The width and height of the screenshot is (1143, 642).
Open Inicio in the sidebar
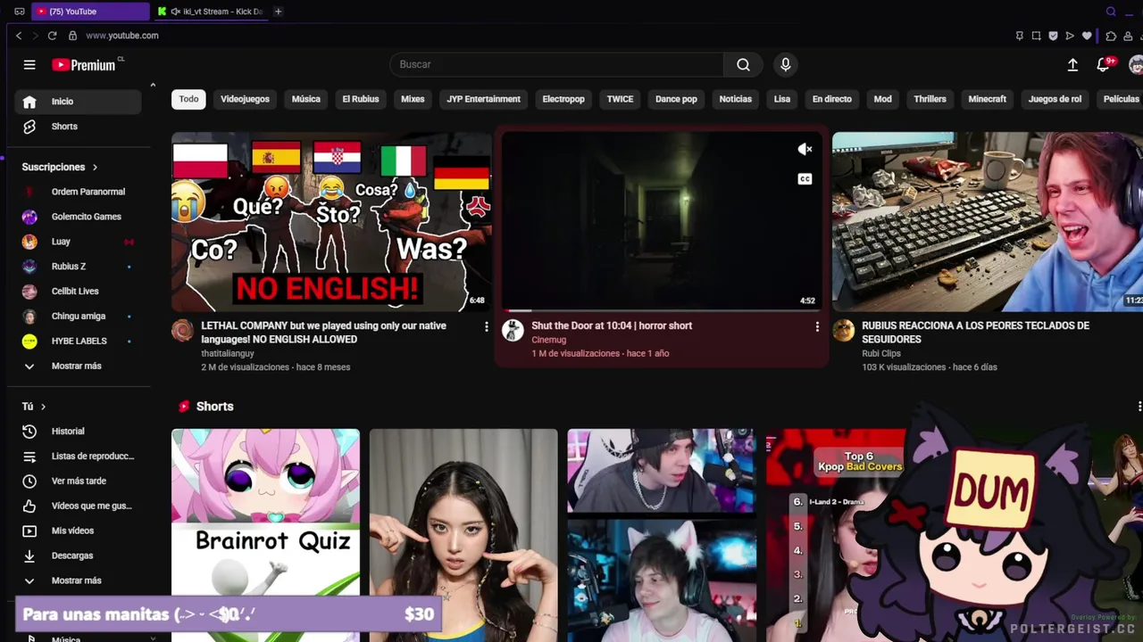79,102
